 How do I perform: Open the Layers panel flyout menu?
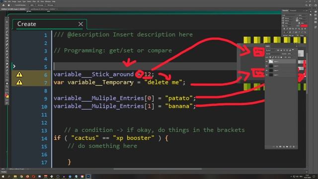tap(296, 46)
